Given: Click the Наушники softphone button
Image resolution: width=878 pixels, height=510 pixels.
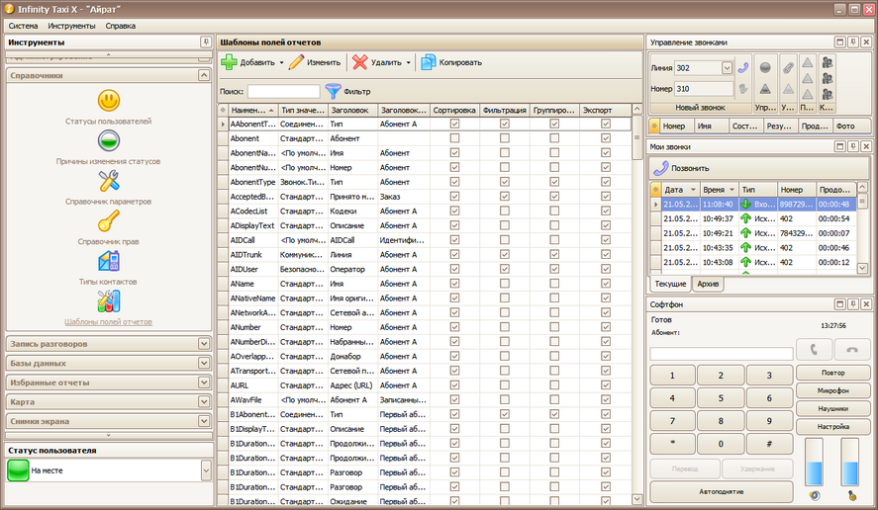Looking at the screenshot, I should pos(833,408).
